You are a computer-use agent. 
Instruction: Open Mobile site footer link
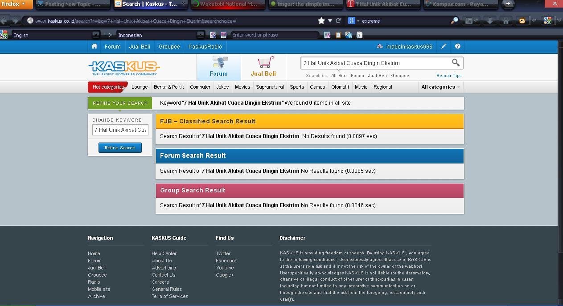99,289
